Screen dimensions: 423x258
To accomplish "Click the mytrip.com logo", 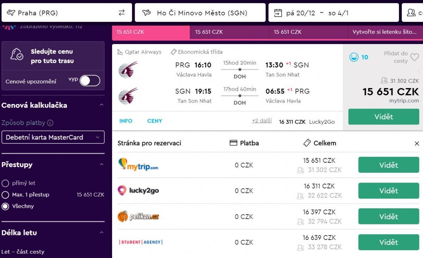I will (x=138, y=165).
